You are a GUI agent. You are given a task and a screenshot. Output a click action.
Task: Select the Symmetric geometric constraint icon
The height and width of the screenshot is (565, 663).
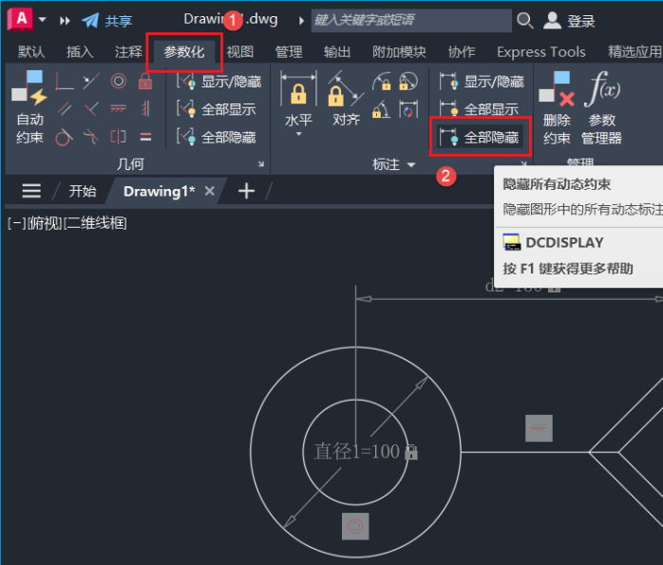pyautogui.click(x=119, y=137)
